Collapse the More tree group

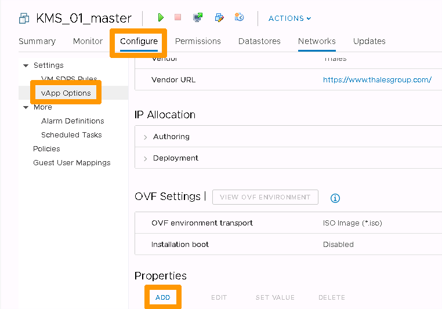[26, 107]
